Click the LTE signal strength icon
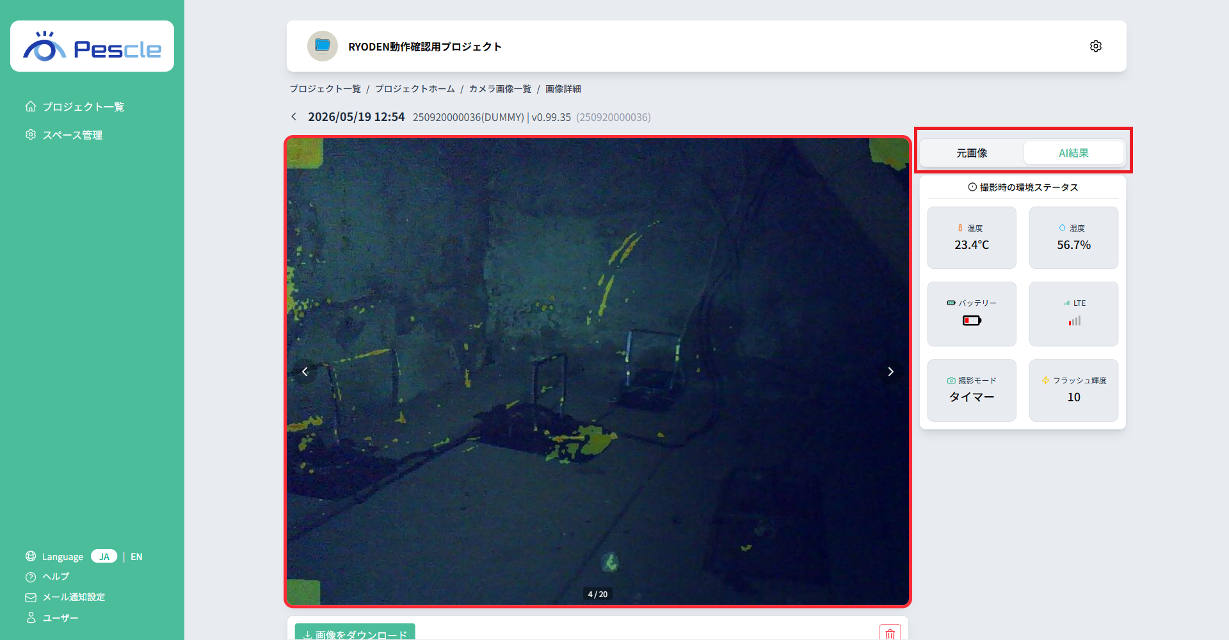Viewport: 1229px width, 640px height. [1074, 321]
